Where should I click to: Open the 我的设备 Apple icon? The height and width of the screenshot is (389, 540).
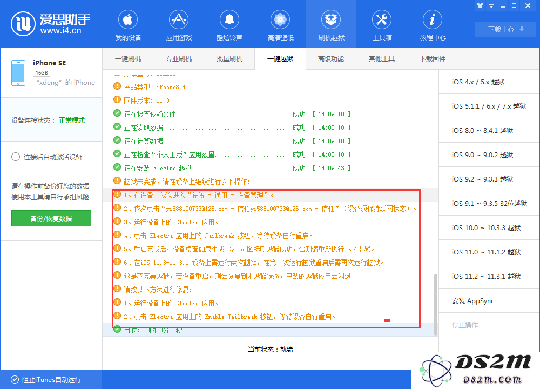coord(128,19)
